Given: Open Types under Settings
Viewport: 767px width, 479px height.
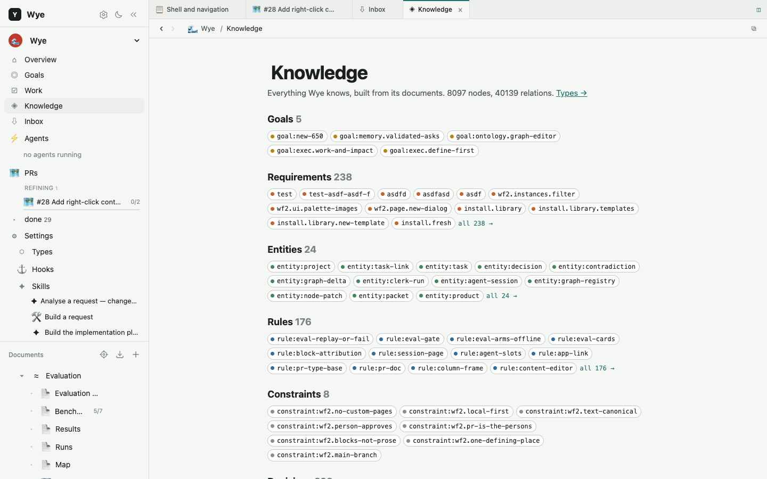Looking at the screenshot, I should (x=74, y=252).
